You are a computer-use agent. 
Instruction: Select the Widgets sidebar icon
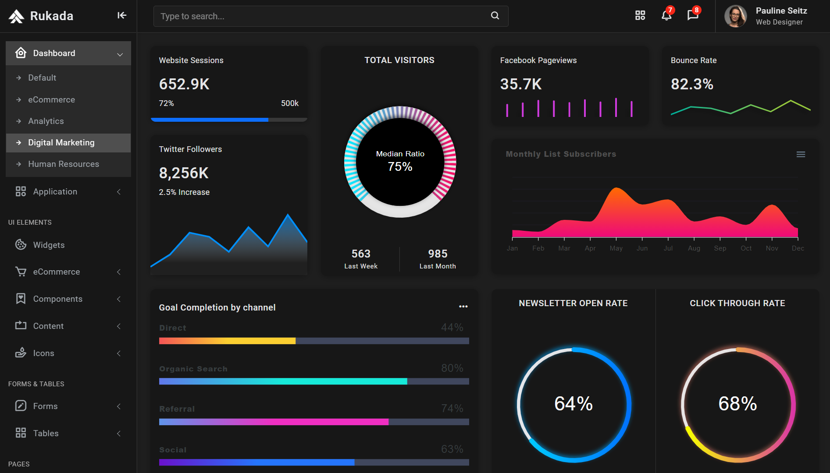coord(21,245)
